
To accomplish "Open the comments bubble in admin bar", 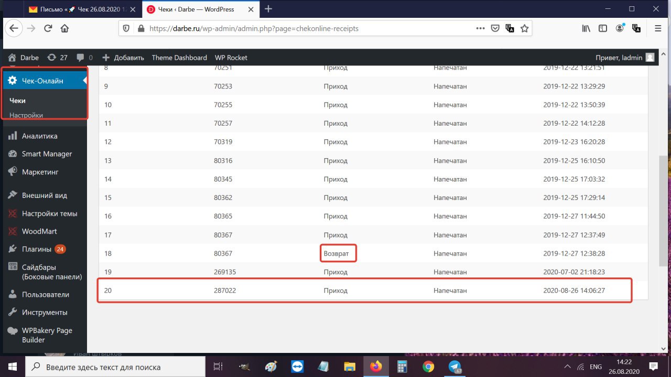I will point(84,58).
